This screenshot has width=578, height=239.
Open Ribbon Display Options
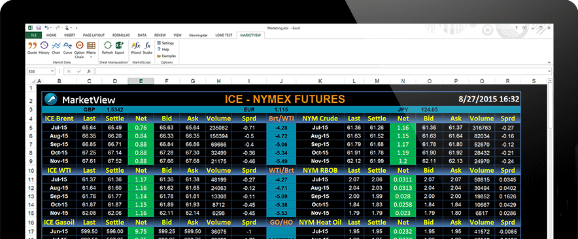point(525,28)
